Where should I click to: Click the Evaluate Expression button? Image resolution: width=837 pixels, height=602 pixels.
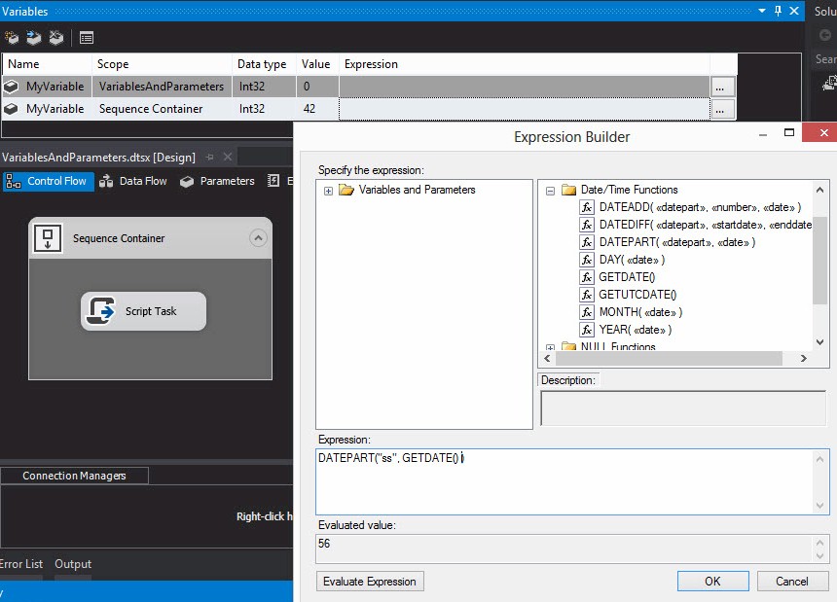point(370,582)
